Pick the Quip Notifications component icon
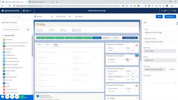178x100 pixels. click(x=4, y=92)
